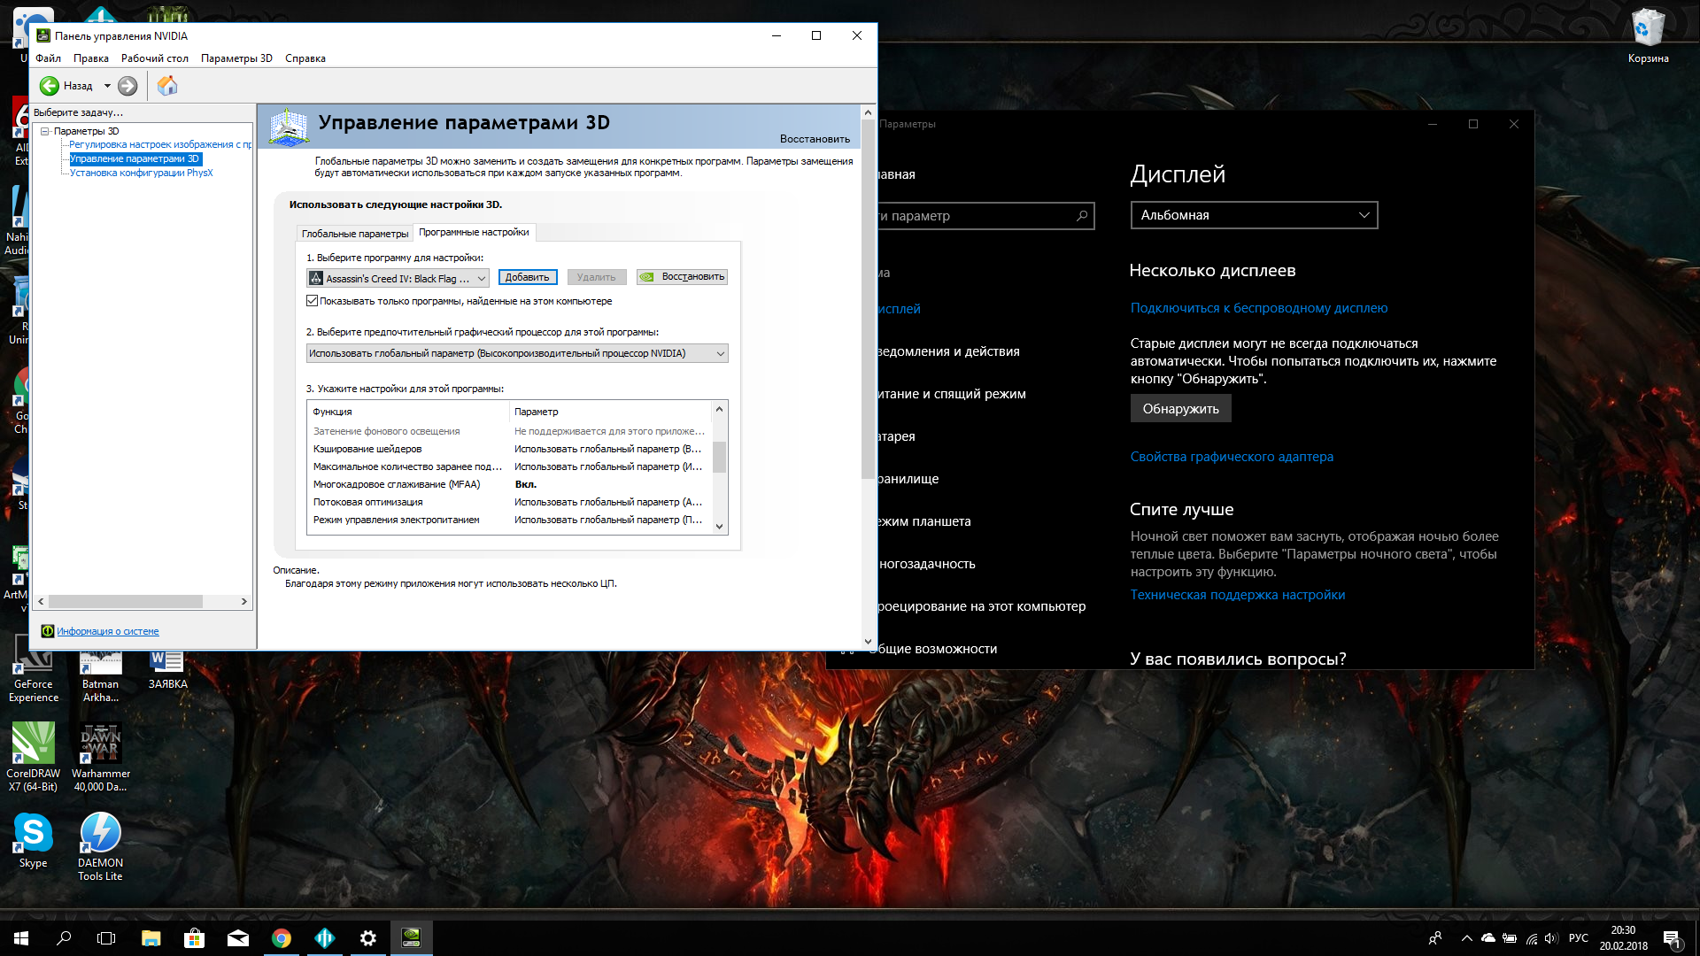Image resolution: width=1700 pixels, height=956 pixels.
Task: Expand preferred graphics processor dropdown
Action: (x=517, y=353)
